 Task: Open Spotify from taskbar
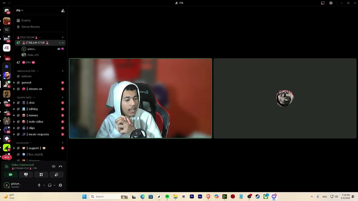[167, 197]
